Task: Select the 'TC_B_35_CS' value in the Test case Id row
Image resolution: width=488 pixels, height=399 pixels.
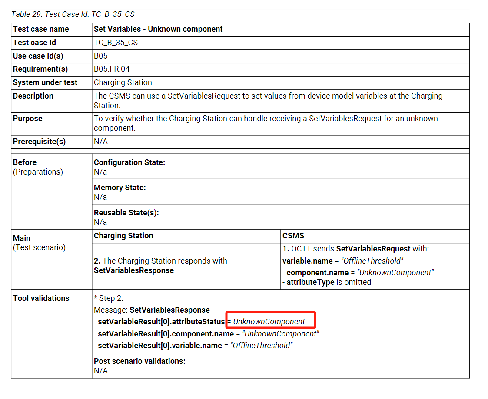Action: point(116,43)
